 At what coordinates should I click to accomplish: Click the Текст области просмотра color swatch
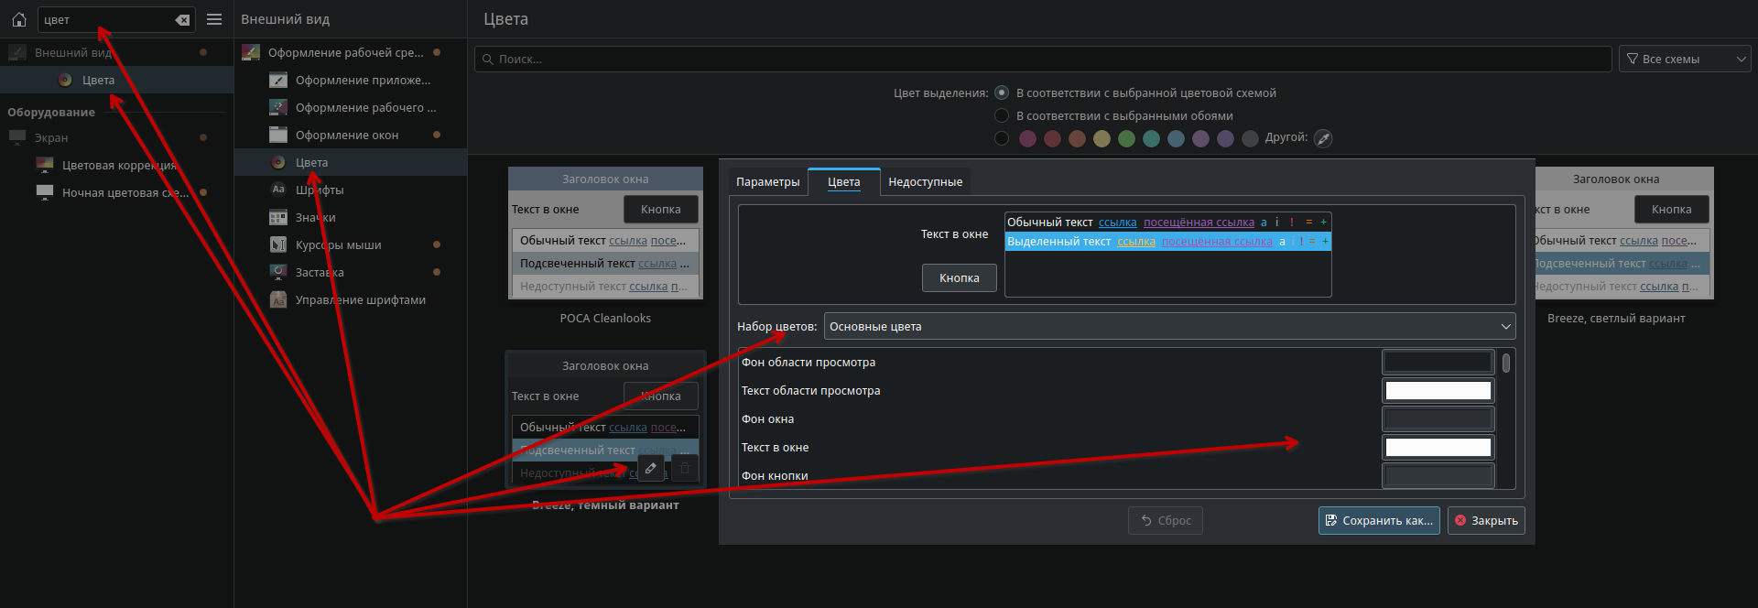(x=1438, y=391)
